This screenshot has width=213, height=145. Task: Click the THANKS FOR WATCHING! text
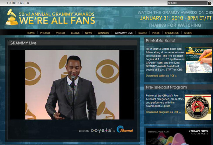pos(175,25)
